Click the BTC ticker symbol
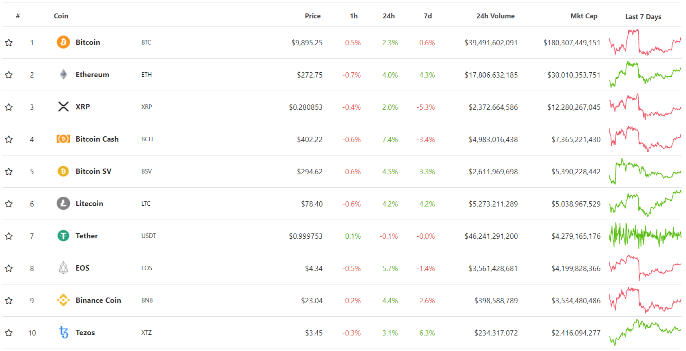This screenshot has width=686, height=351. click(146, 42)
